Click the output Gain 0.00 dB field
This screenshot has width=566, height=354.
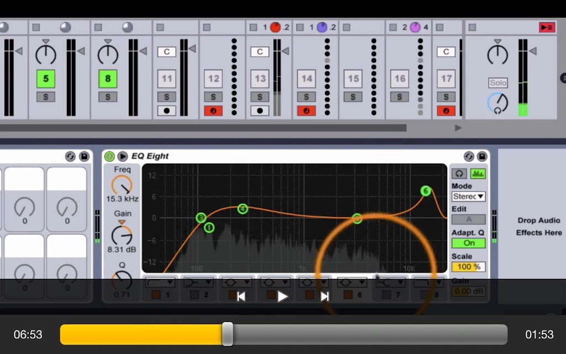pos(469,291)
